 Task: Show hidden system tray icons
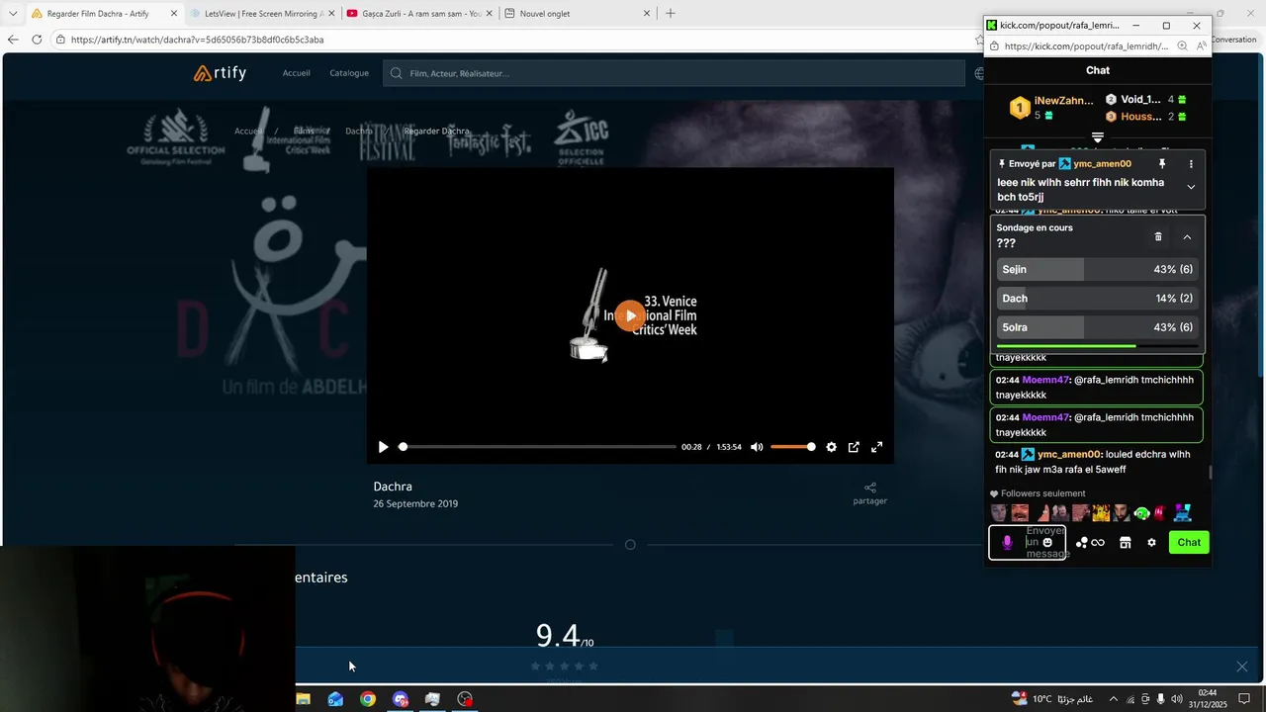click(x=1113, y=699)
